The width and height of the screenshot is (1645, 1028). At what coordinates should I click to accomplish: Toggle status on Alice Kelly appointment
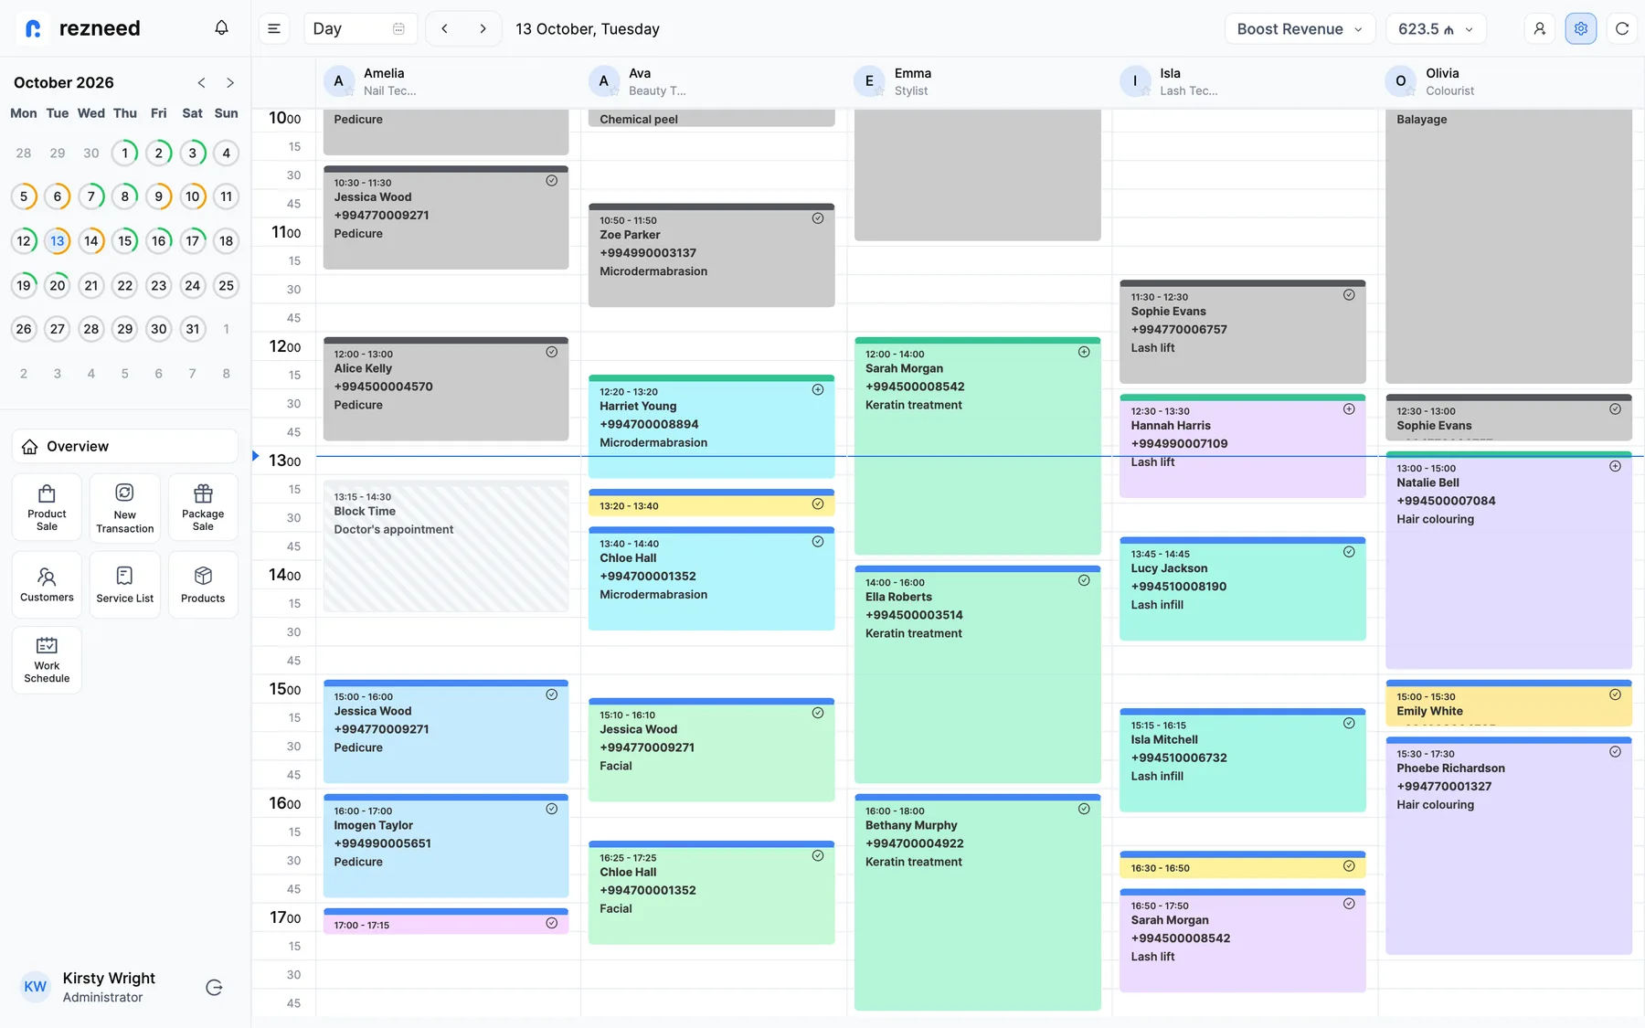(x=552, y=352)
